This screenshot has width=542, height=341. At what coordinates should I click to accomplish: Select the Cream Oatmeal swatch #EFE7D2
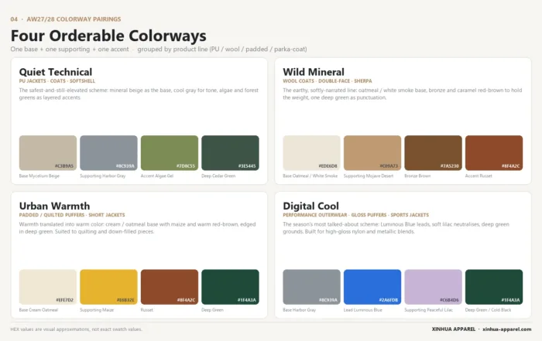tap(48, 287)
